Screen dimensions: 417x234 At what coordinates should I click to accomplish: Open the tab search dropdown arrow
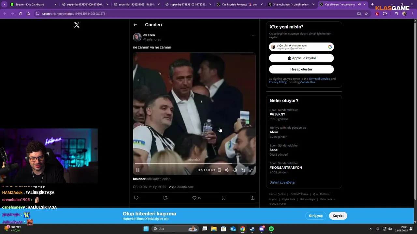pos(4,5)
